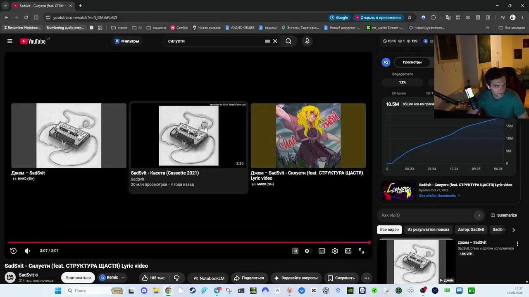Bookmark this page with the star

pos(410,17)
